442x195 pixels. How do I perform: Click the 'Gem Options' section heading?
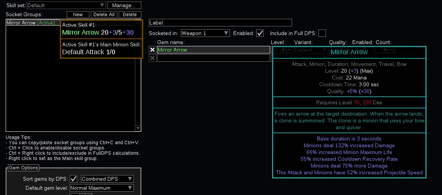point(23,168)
